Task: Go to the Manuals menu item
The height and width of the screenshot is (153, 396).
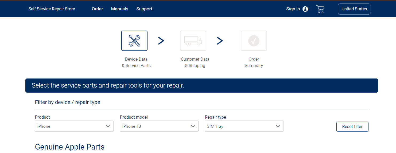Action: coord(120,9)
